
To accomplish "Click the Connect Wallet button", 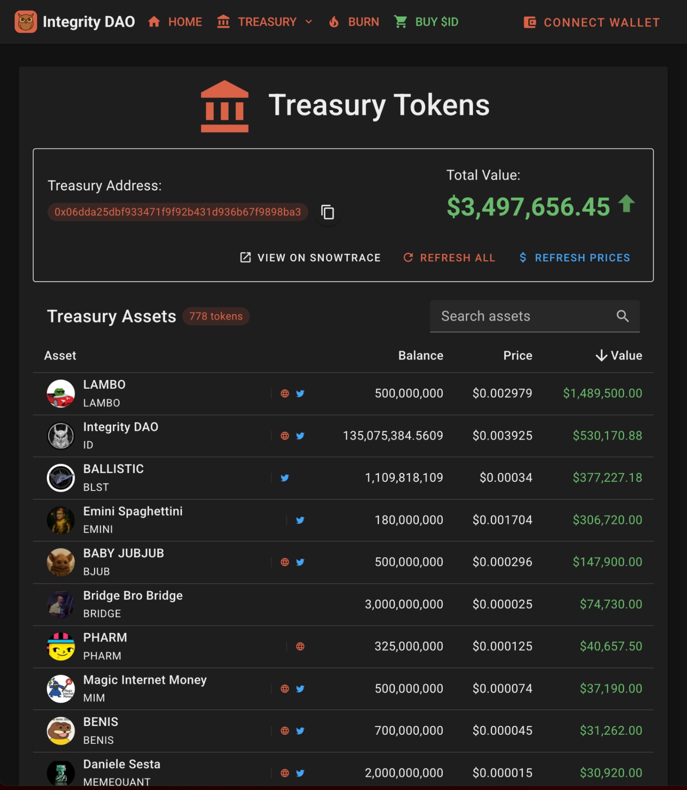I will click(591, 22).
